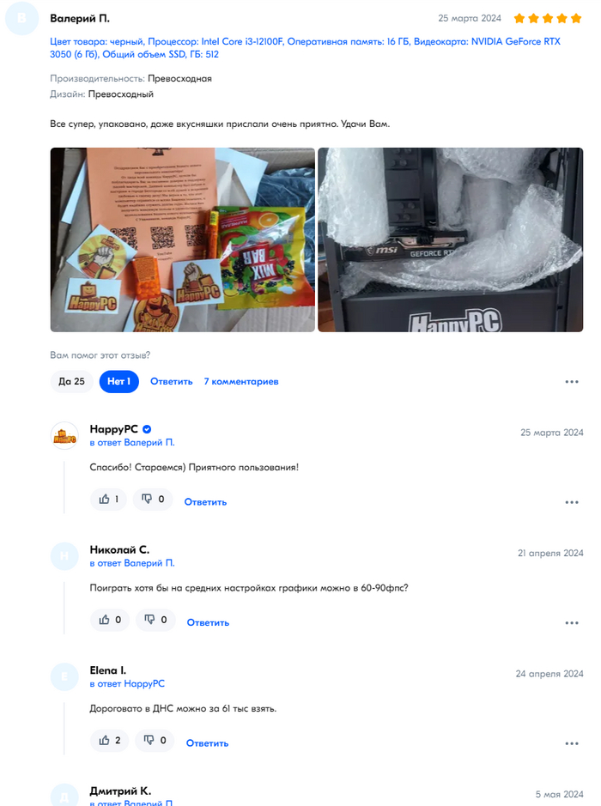View photo of HappyPC stickers and candy
Image resolution: width=601 pixels, height=806 pixels.
(183, 239)
